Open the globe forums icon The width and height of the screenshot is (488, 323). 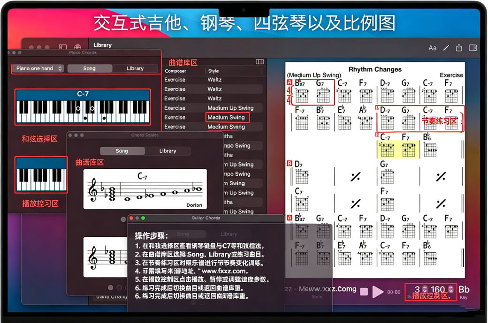point(77,47)
